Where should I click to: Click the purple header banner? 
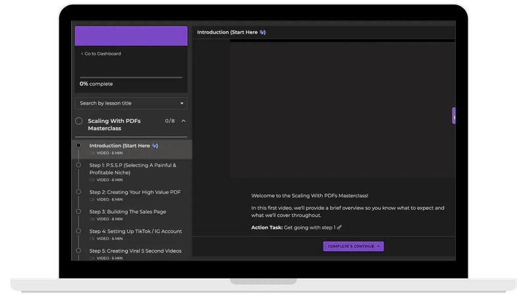pos(131,36)
